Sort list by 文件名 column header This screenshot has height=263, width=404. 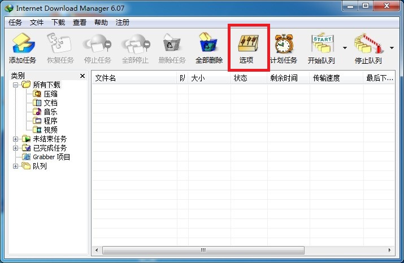134,78
